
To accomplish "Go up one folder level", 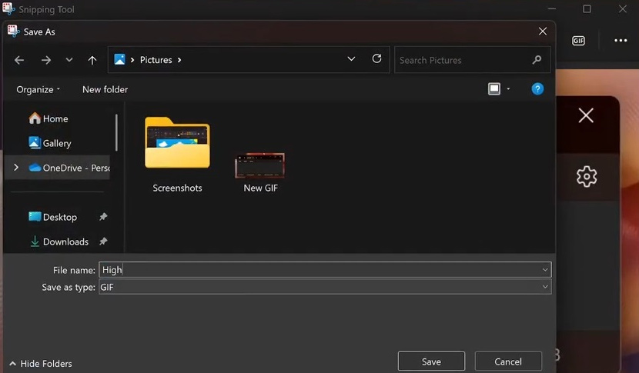I will tap(92, 60).
